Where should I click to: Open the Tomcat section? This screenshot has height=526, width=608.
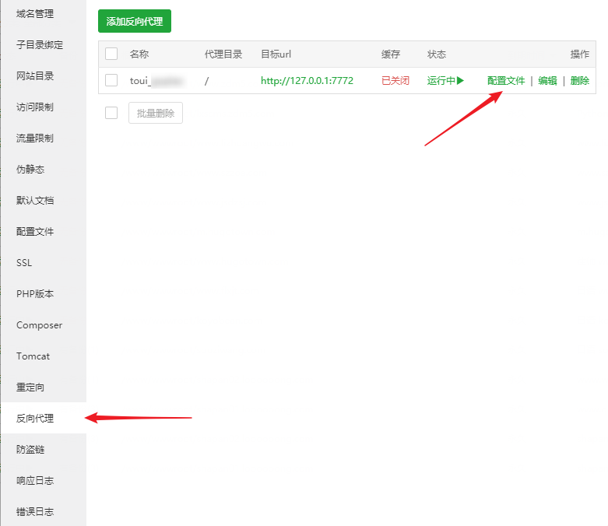click(x=33, y=356)
